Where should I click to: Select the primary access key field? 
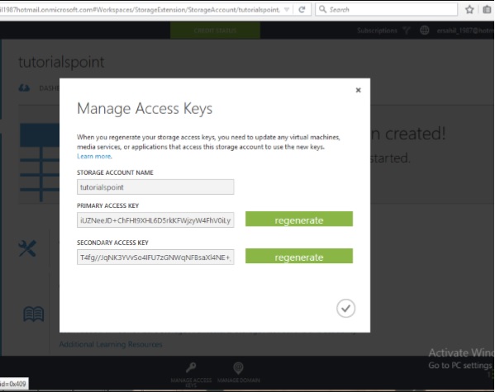tap(155, 220)
